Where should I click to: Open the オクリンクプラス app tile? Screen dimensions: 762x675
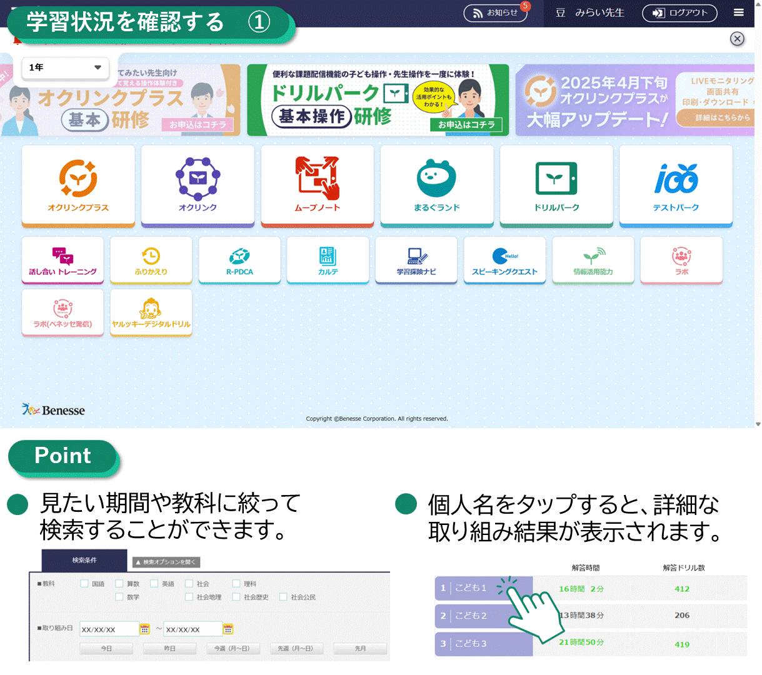point(78,185)
